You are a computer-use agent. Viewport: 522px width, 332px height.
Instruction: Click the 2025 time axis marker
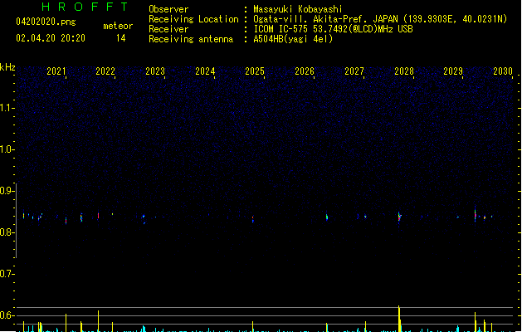click(x=255, y=71)
